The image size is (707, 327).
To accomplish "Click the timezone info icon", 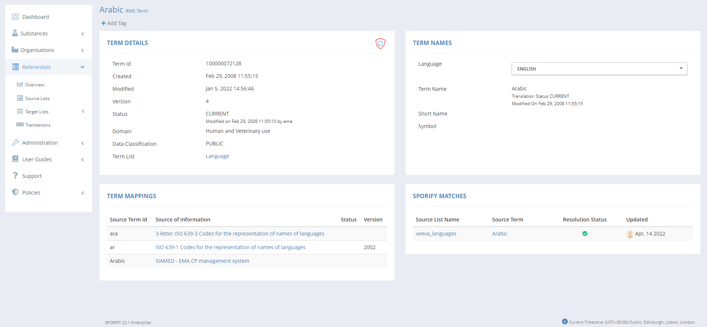I will point(565,321).
